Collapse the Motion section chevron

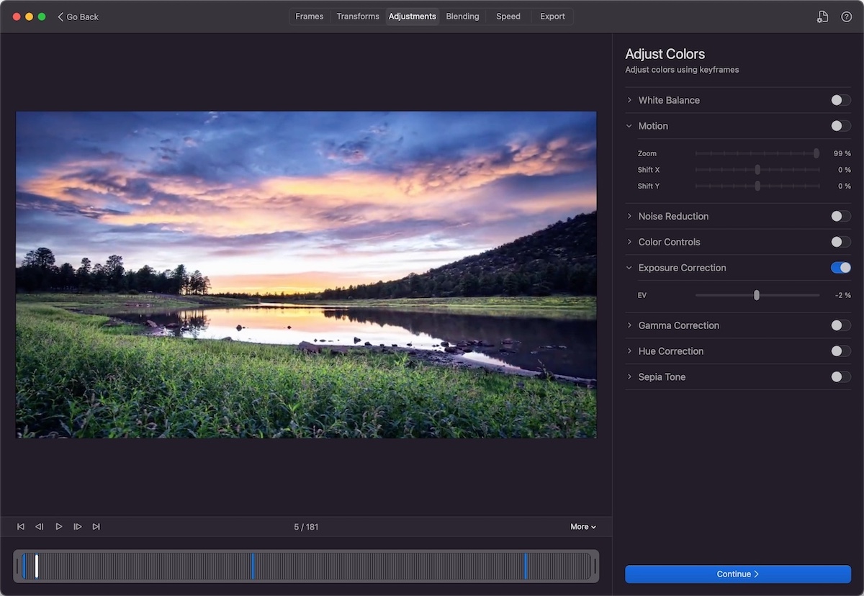coord(629,126)
